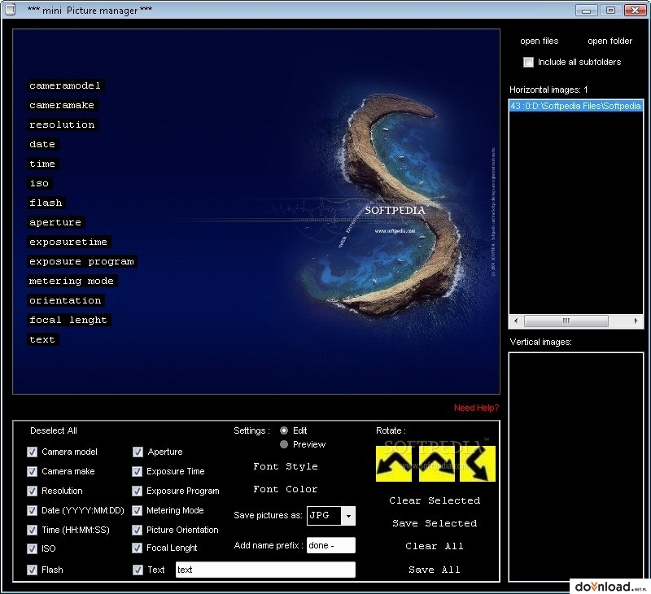This screenshot has width=651, height=594.
Task: Rotate picture right with third arrow icon
Action: tap(478, 464)
